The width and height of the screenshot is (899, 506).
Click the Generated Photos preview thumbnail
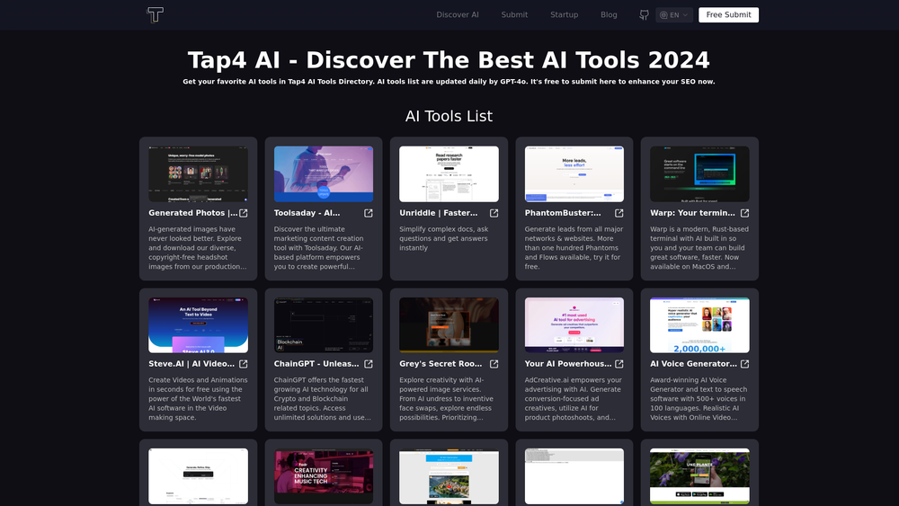pos(199,173)
